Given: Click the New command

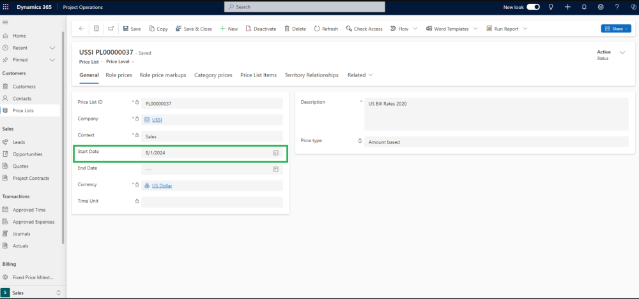Looking at the screenshot, I should 229,29.
